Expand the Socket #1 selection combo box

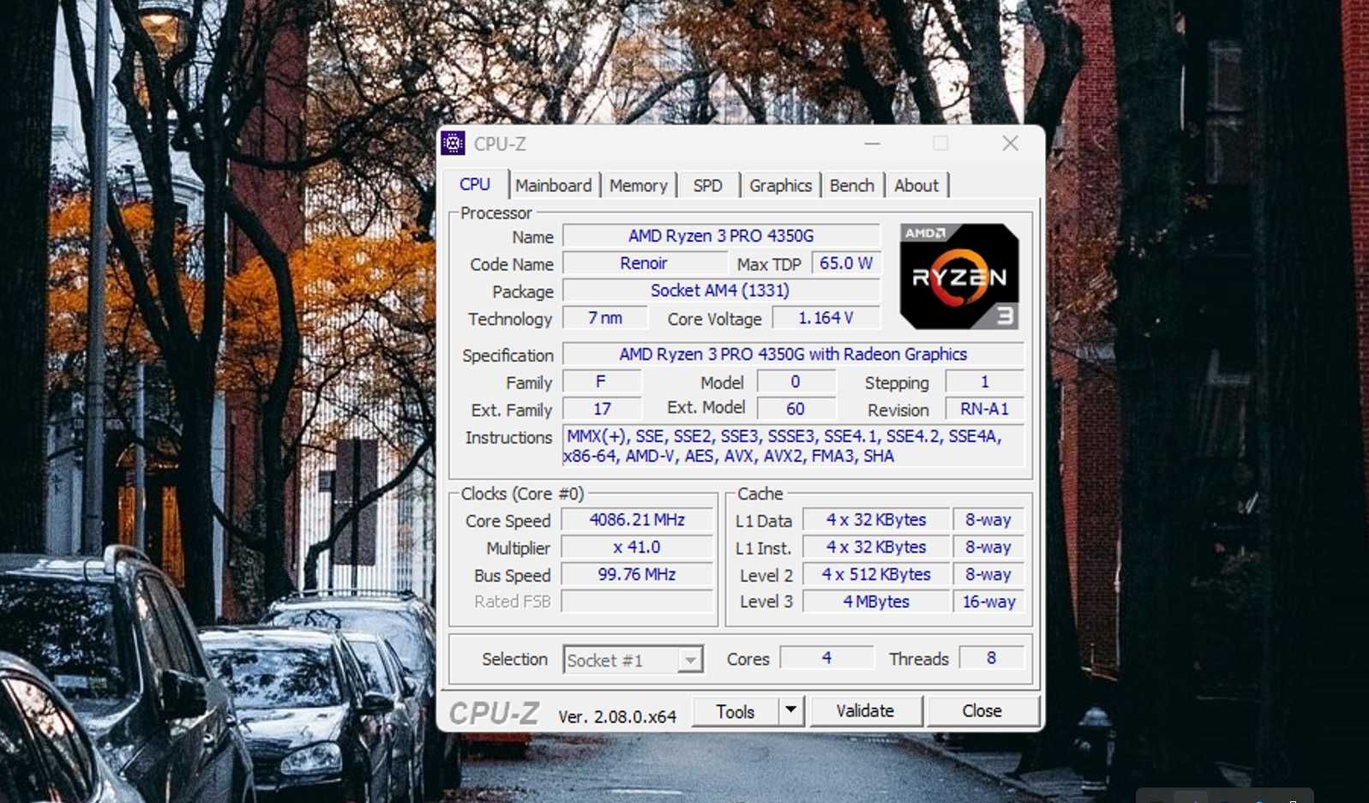coord(633,660)
